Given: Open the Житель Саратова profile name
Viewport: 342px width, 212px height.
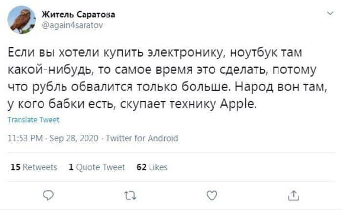Looking at the screenshot, I should (x=79, y=14).
